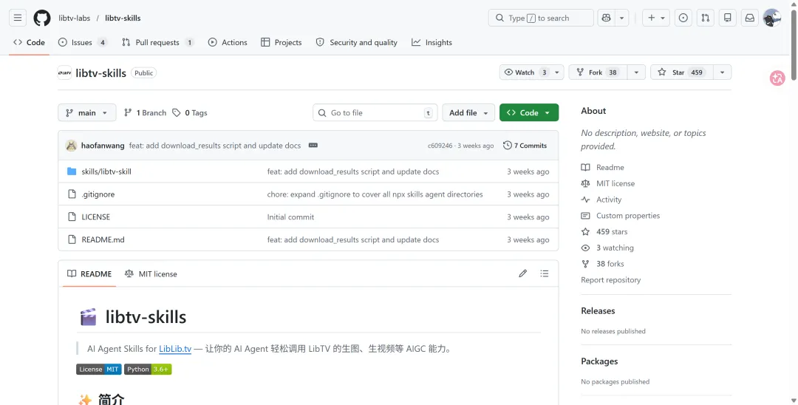Open the skills/libtv-skill folder
This screenshot has width=798, height=405.
106,171
